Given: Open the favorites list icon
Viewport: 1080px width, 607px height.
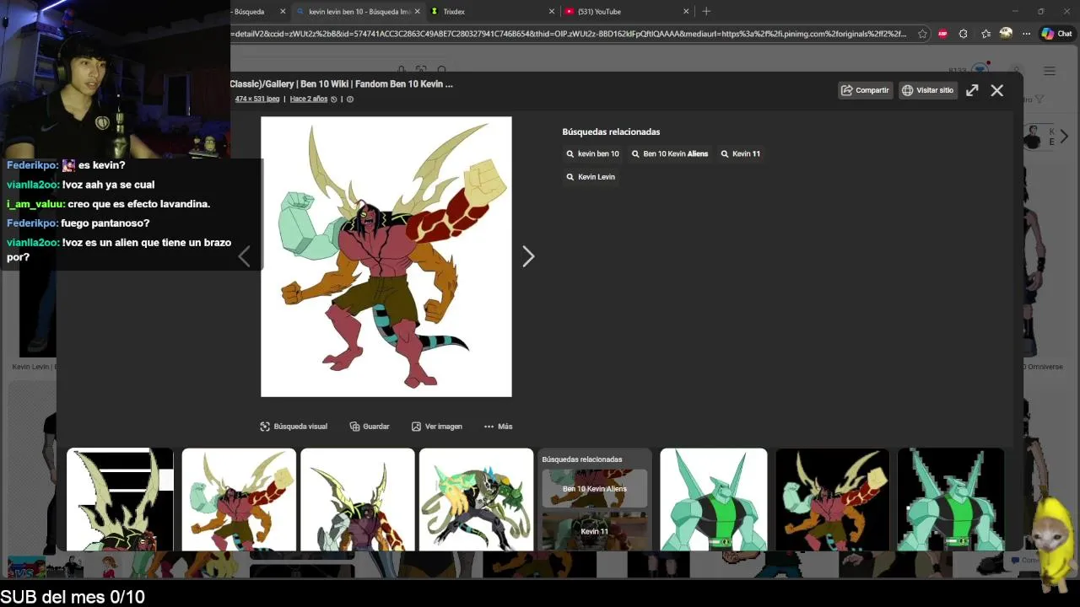Looking at the screenshot, I should click(985, 34).
